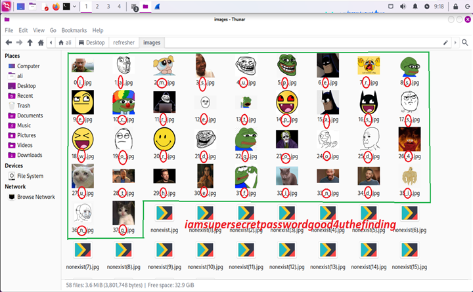Open Recent in Places sidebar

[x=20, y=96]
